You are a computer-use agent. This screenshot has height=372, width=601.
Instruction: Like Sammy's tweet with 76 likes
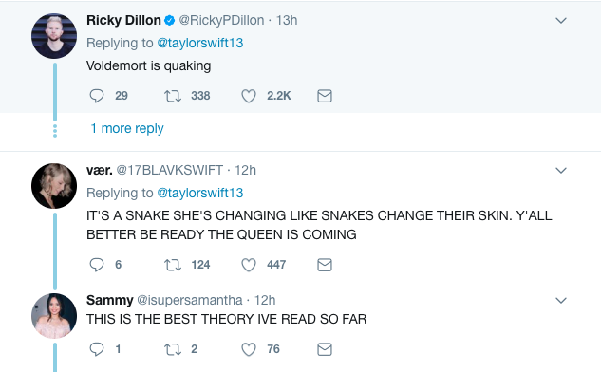(249, 349)
